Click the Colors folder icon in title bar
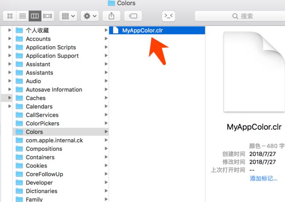 [111, 3]
